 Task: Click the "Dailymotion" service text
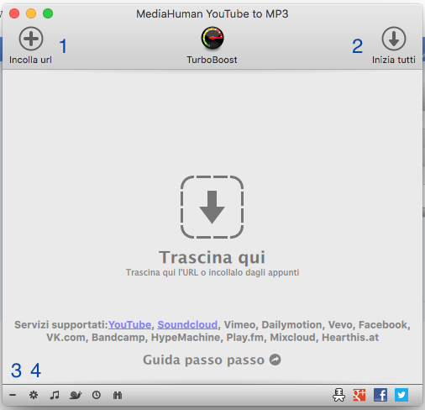291,324
